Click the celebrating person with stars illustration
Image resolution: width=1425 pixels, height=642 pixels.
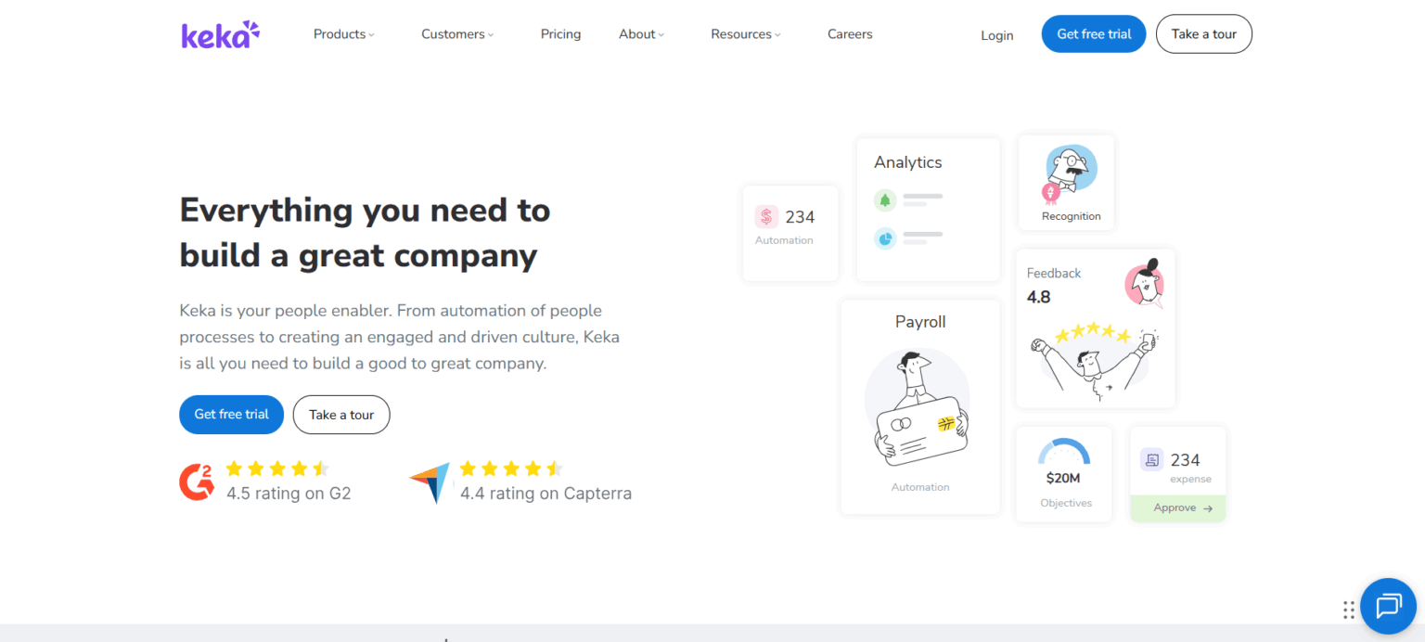pyautogui.click(x=1095, y=361)
